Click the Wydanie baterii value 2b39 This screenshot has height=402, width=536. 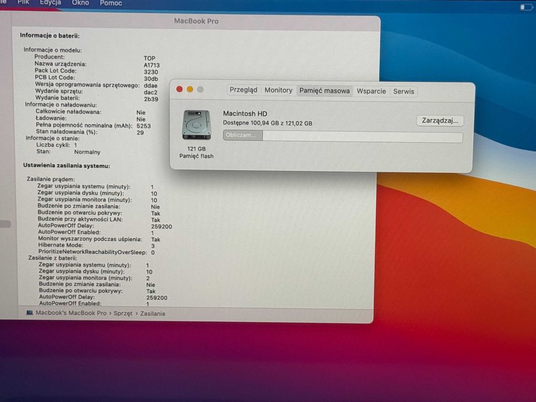point(151,99)
